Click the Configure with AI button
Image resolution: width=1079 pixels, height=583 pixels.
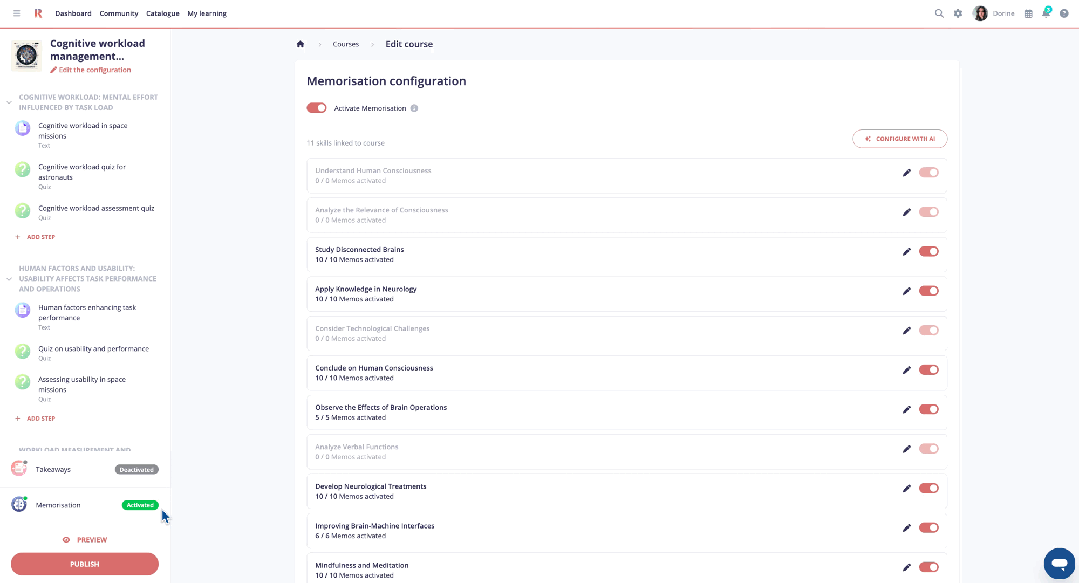coord(899,139)
